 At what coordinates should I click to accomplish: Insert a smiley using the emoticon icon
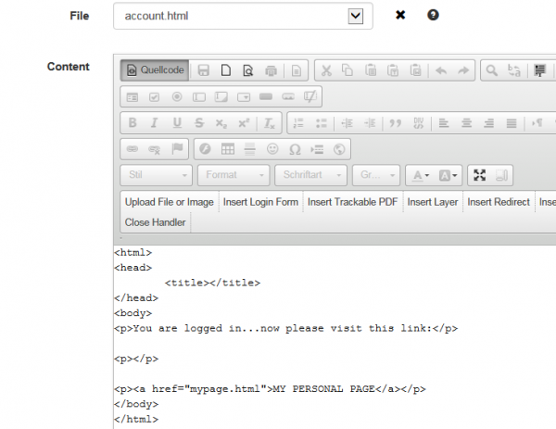(272, 149)
